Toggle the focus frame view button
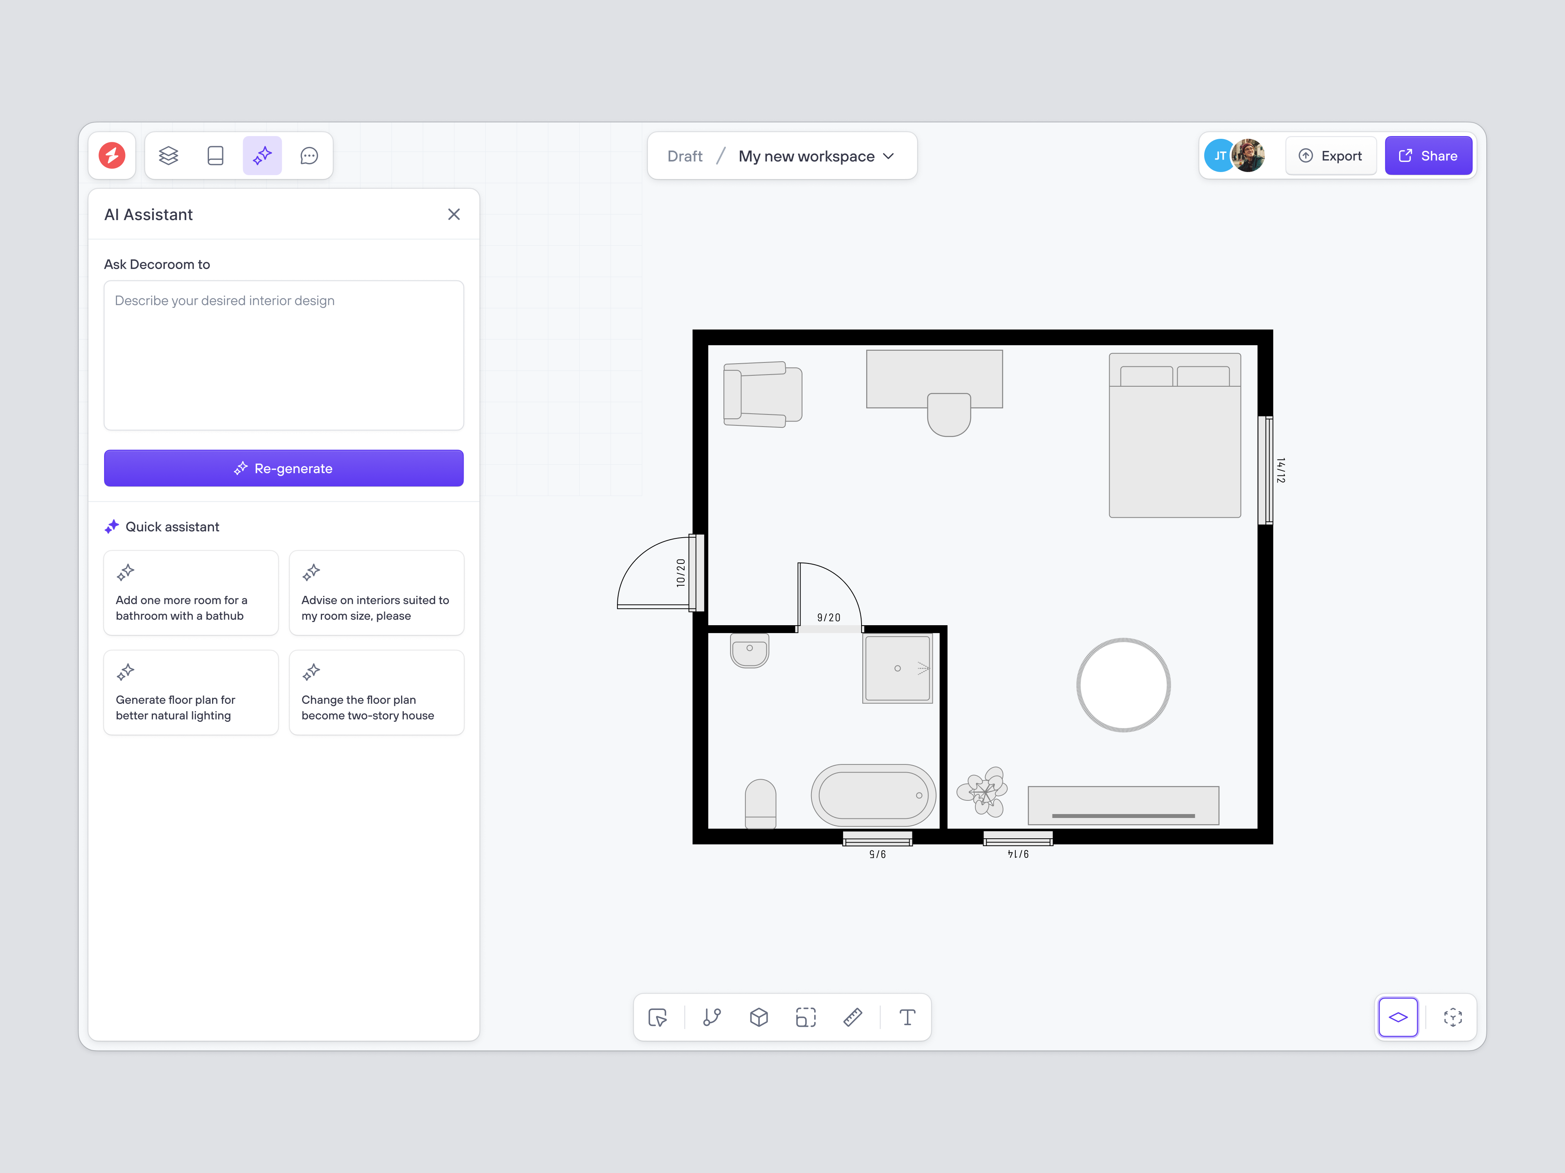This screenshot has width=1565, height=1173. (x=1452, y=1017)
